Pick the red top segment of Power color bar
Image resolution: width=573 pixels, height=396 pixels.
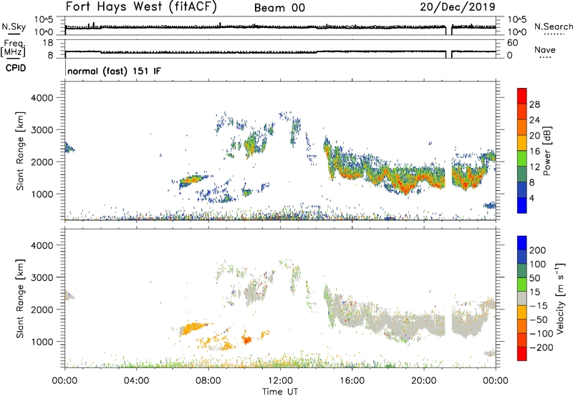click(x=522, y=96)
